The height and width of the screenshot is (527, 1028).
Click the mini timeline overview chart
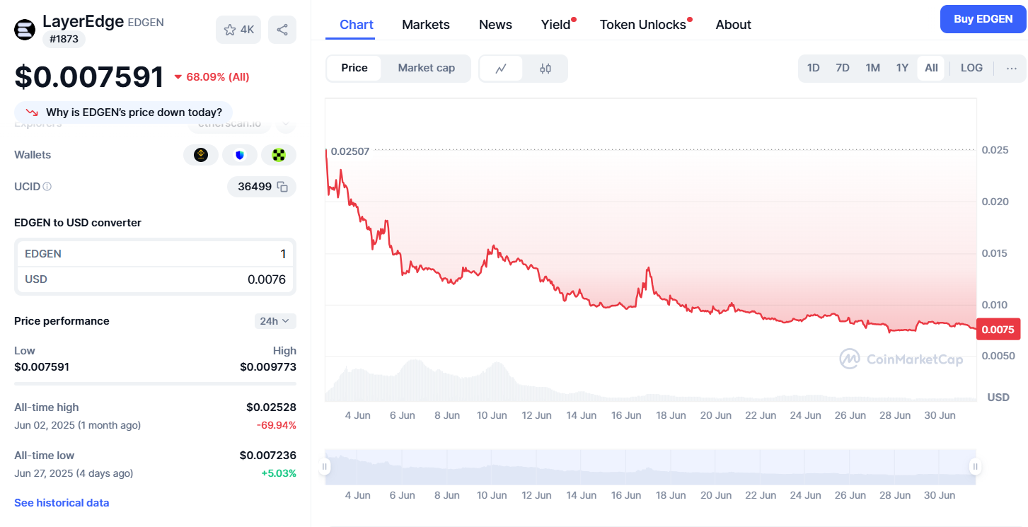coord(650,466)
